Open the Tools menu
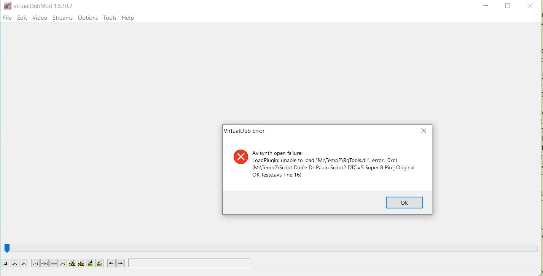The height and width of the screenshot is (276, 543). [x=110, y=18]
